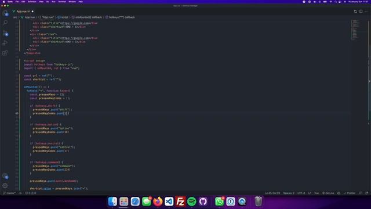The image size is (371, 209).
Task: Open Launchpad from the Dock
Action: click(x=123, y=201)
